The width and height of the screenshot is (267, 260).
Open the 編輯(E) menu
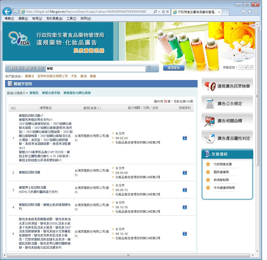point(23,18)
